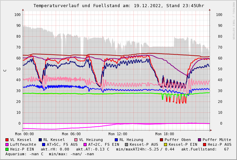Click the gray Kessel-P AUS swatch
This screenshot has height=160, width=237.
[x=126, y=145]
